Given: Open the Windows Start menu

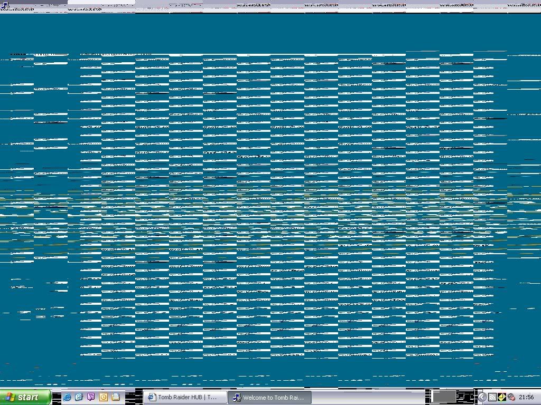Looking at the screenshot, I should 25,398.
